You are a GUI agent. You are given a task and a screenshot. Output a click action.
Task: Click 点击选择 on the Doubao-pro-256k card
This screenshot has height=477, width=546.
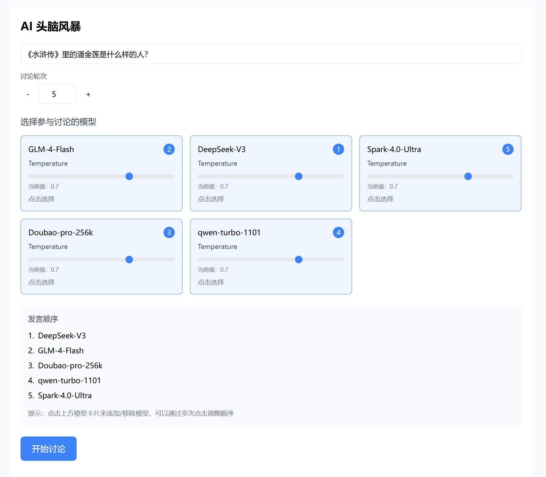(41, 282)
